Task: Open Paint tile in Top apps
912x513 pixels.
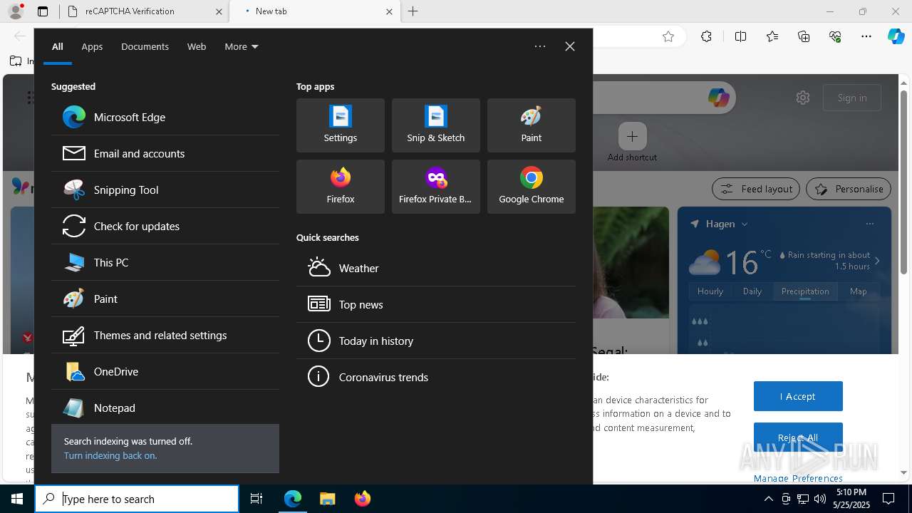Action: [x=532, y=125]
